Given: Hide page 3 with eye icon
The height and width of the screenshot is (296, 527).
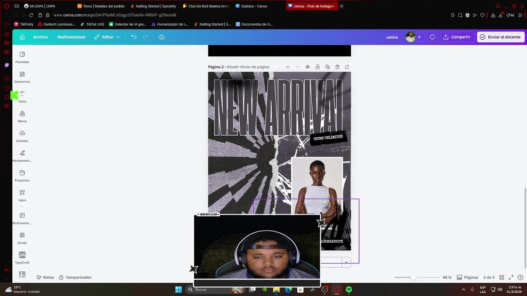Looking at the screenshot, I should 308,67.
